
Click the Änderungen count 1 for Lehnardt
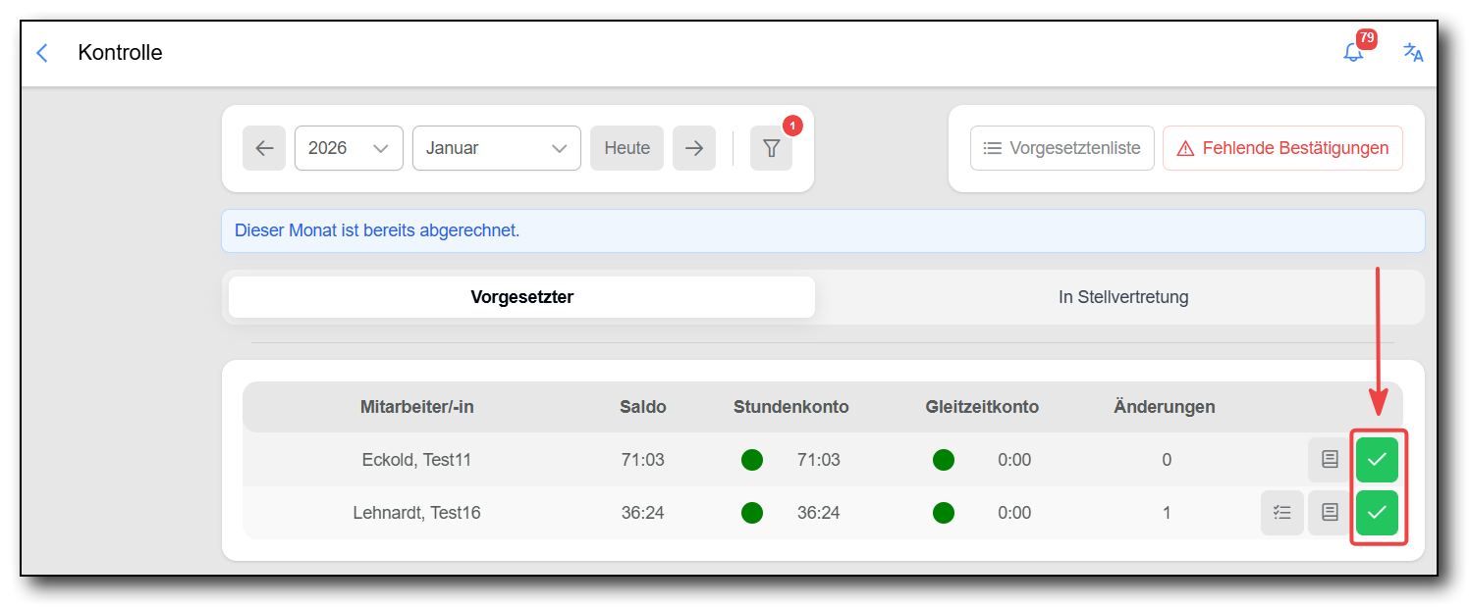pos(1167,512)
